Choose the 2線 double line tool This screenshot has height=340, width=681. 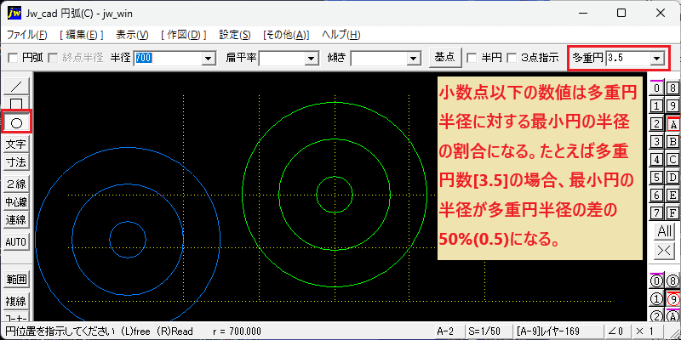tap(16, 184)
